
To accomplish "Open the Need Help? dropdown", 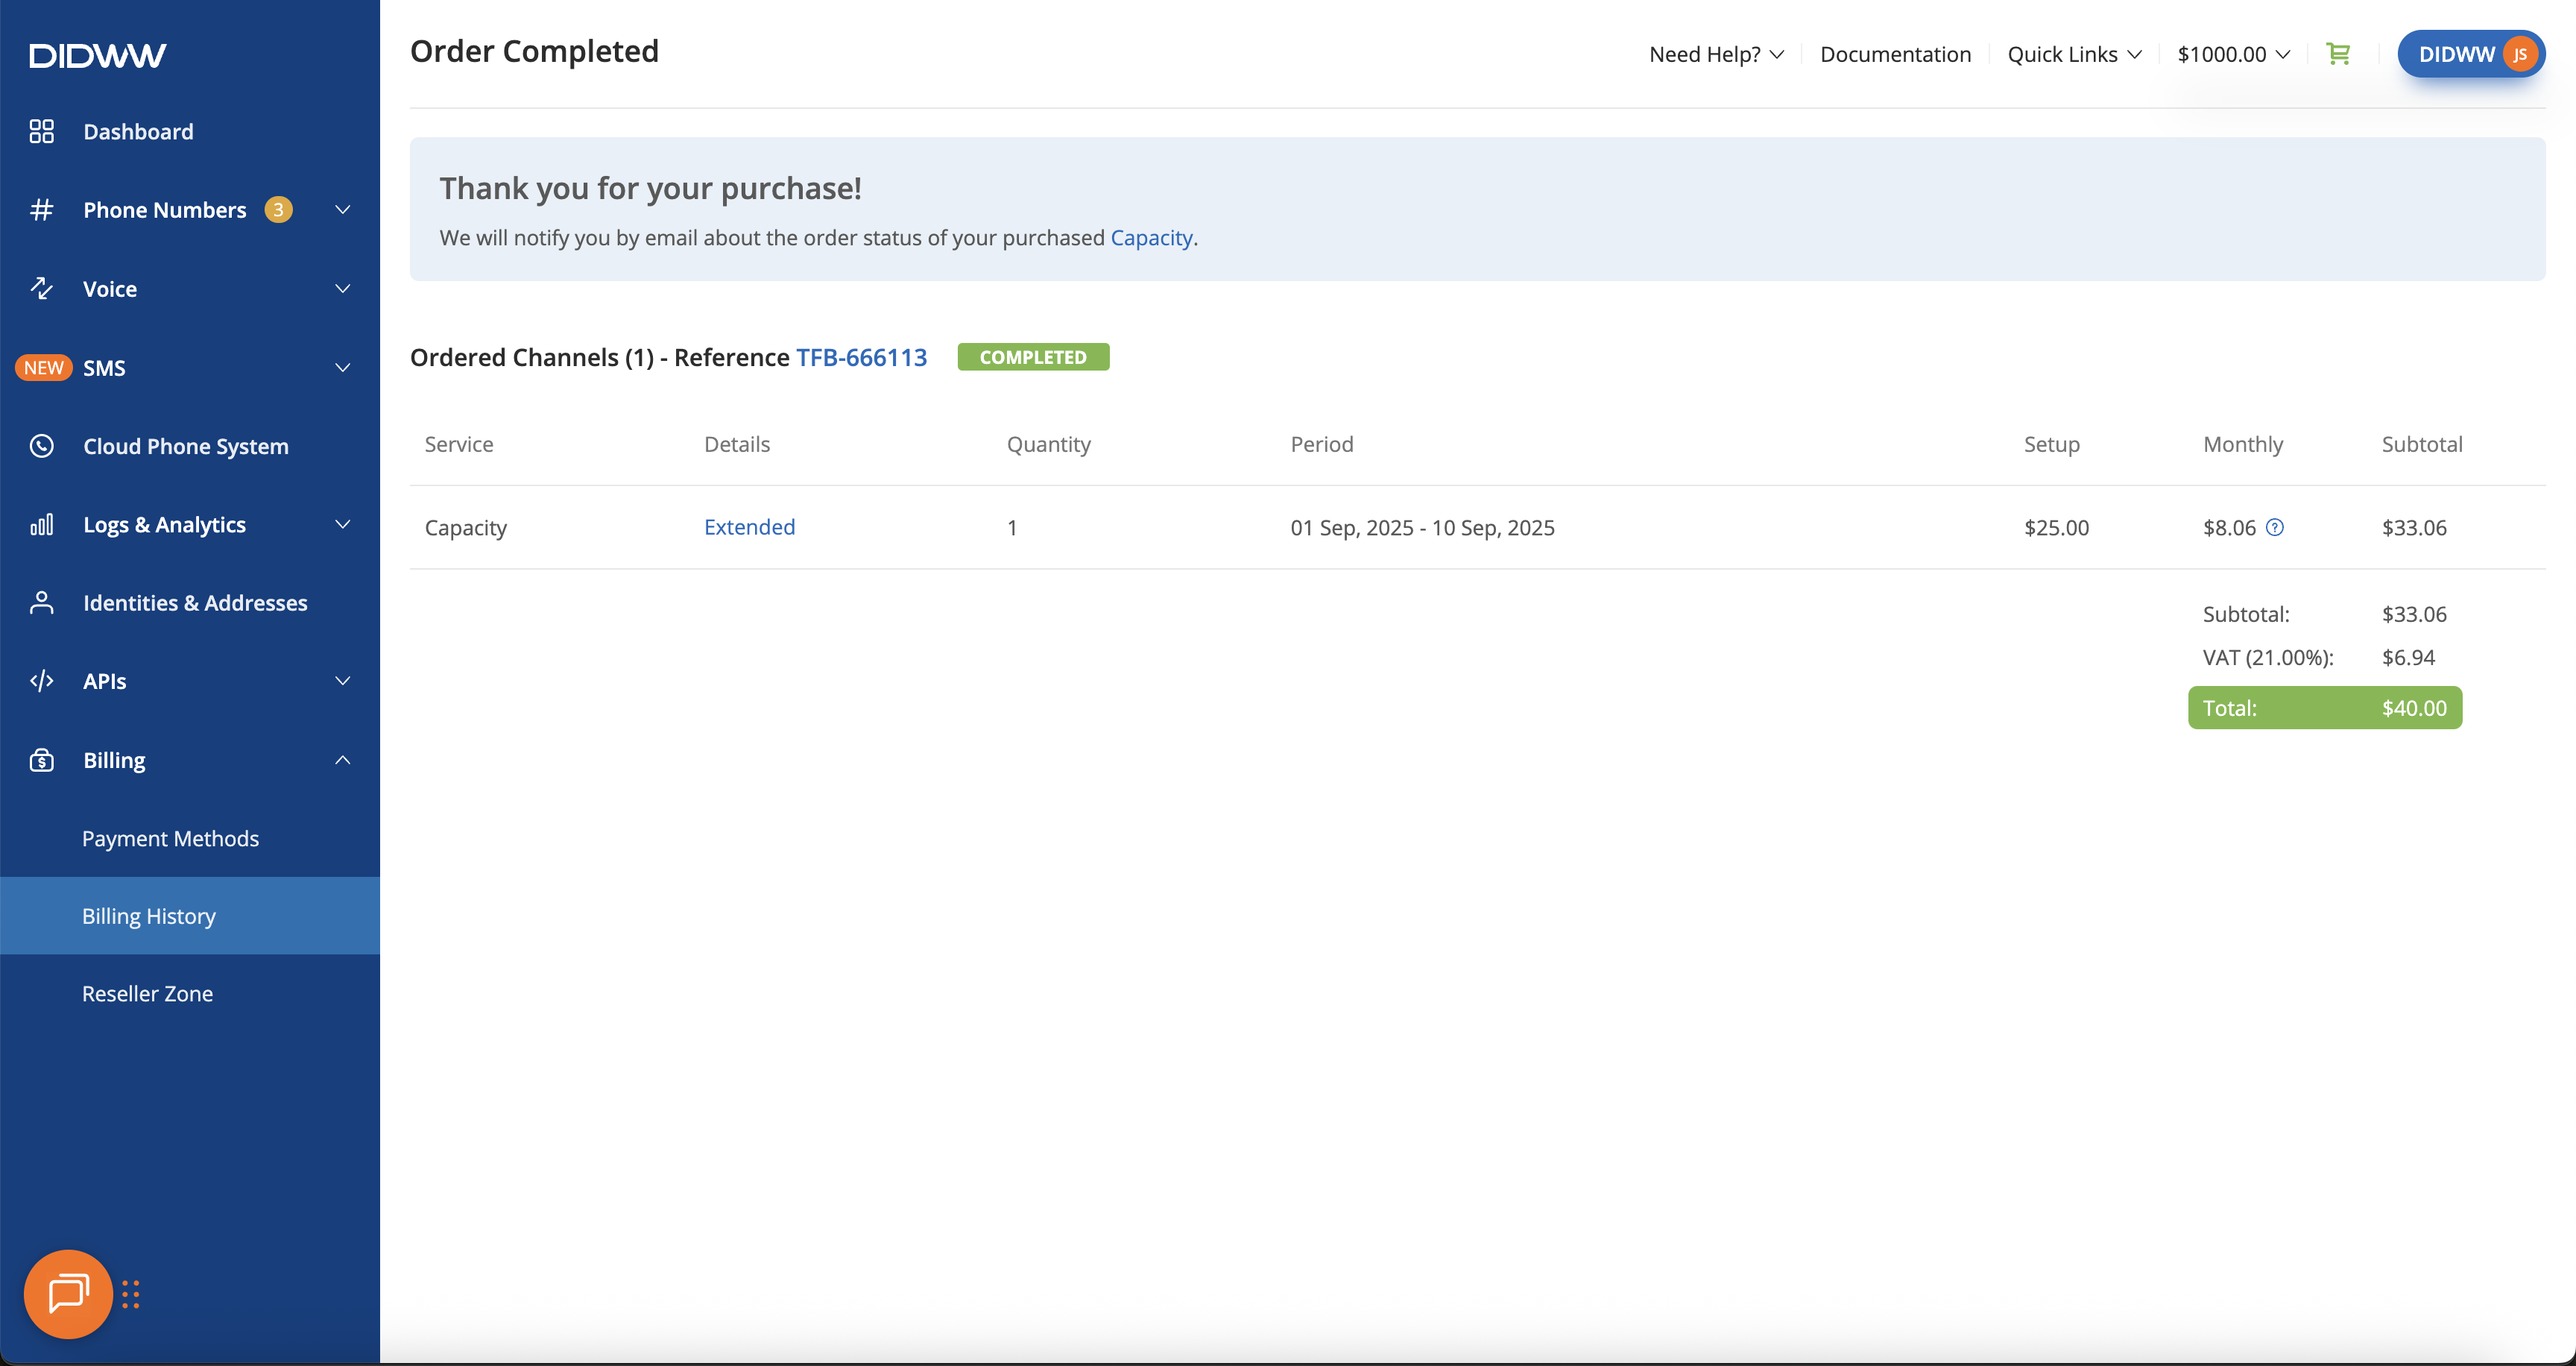I will [x=1716, y=54].
